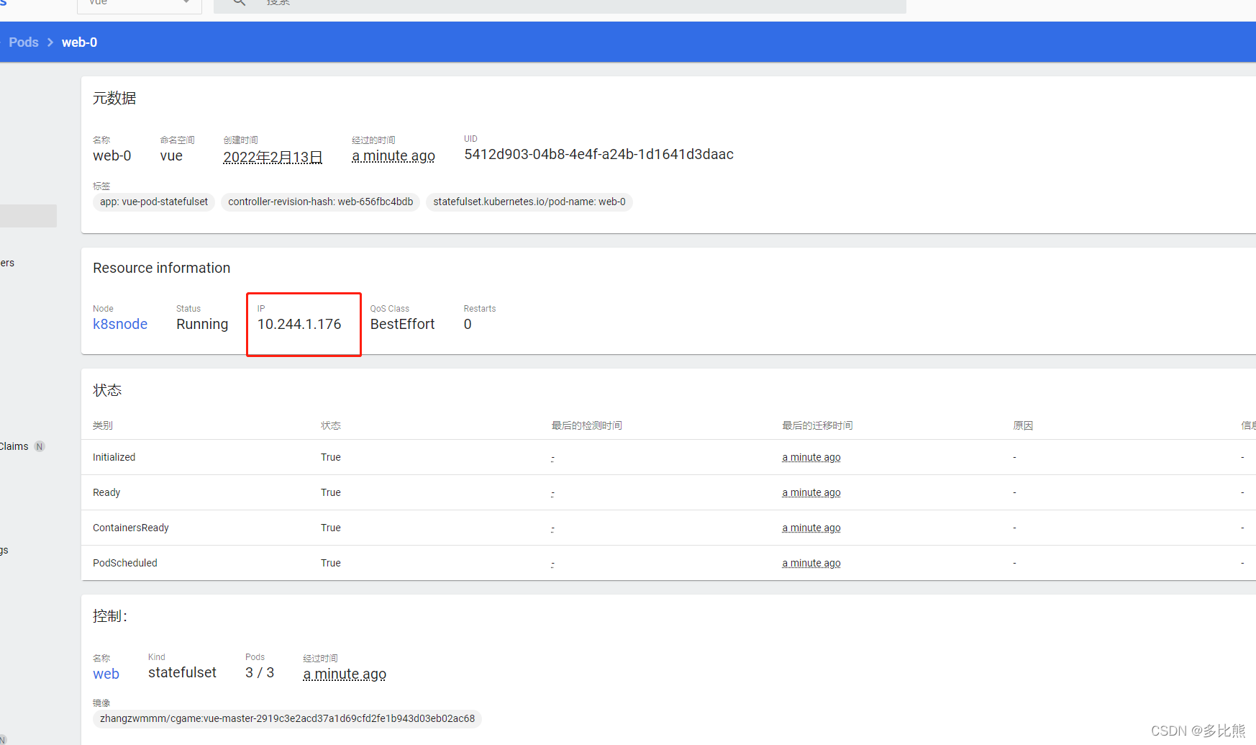
Task: Click the PodScheduled condition row
Action: click(x=668, y=563)
